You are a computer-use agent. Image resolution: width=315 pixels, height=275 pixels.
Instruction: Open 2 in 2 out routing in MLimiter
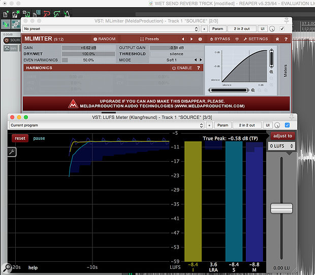pyautogui.click(x=242, y=29)
